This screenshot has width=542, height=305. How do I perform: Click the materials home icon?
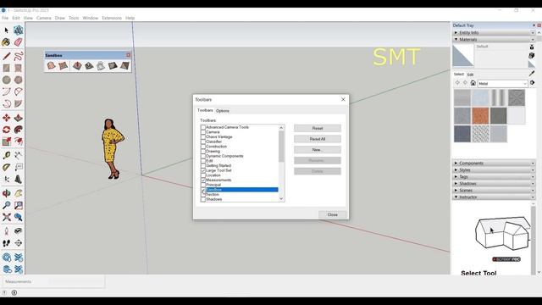click(x=473, y=83)
